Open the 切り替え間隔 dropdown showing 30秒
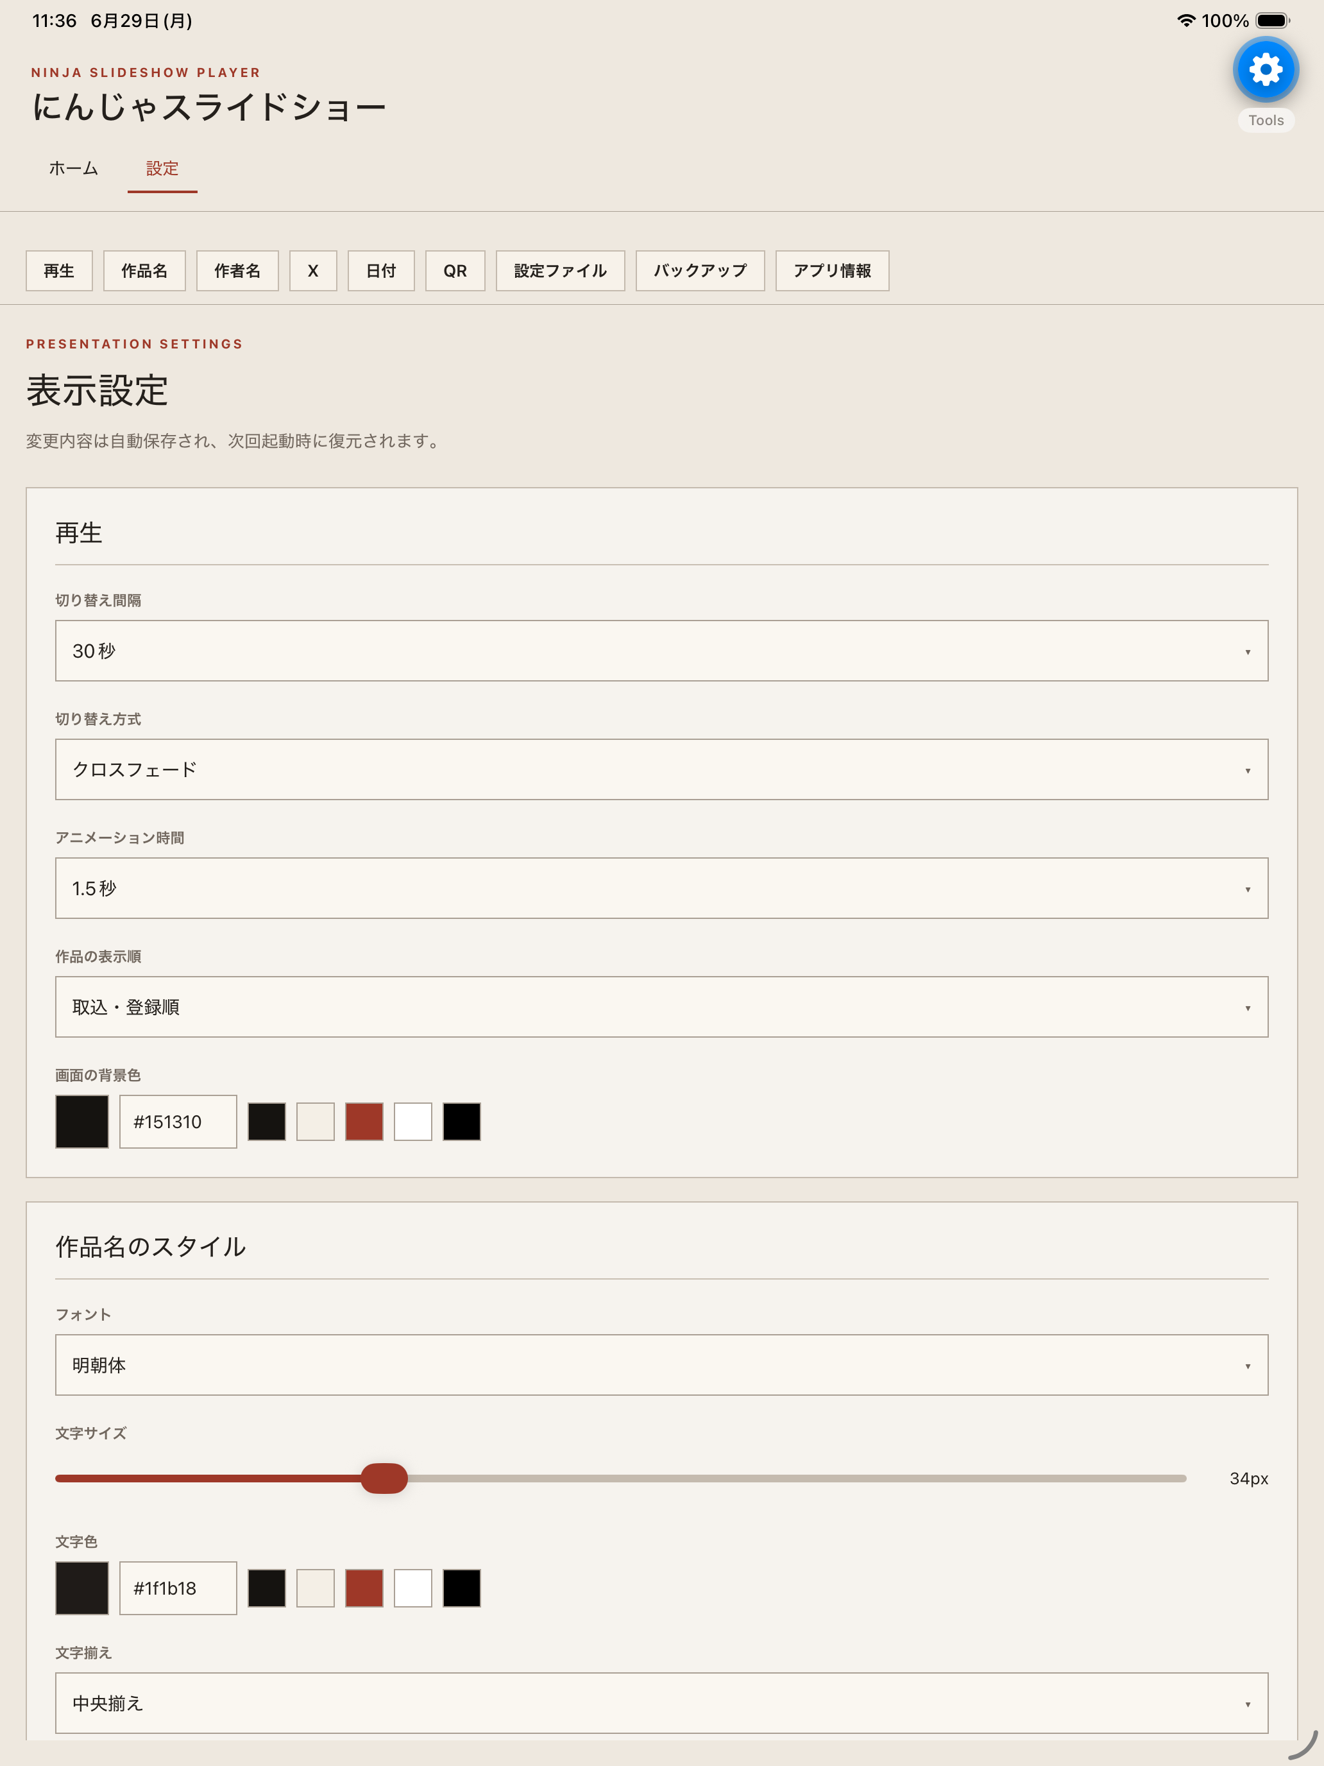The height and width of the screenshot is (1766, 1324). pyautogui.click(x=661, y=651)
